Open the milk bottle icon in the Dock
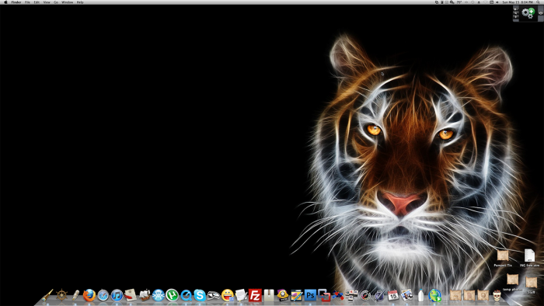This screenshot has width=544, height=306. pyautogui.click(x=421, y=295)
